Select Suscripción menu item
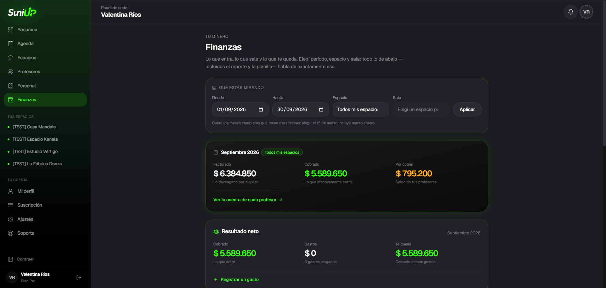This screenshot has width=606, height=288. [45, 205]
